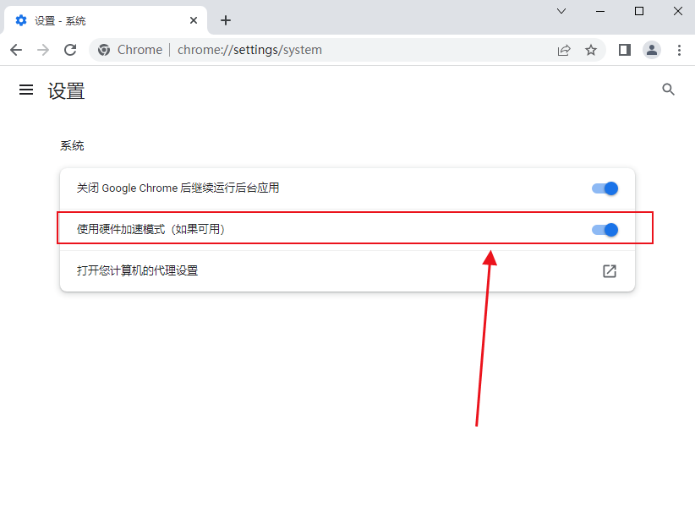Open proxy settings external link icon
The width and height of the screenshot is (695, 507).
click(x=610, y=271)
